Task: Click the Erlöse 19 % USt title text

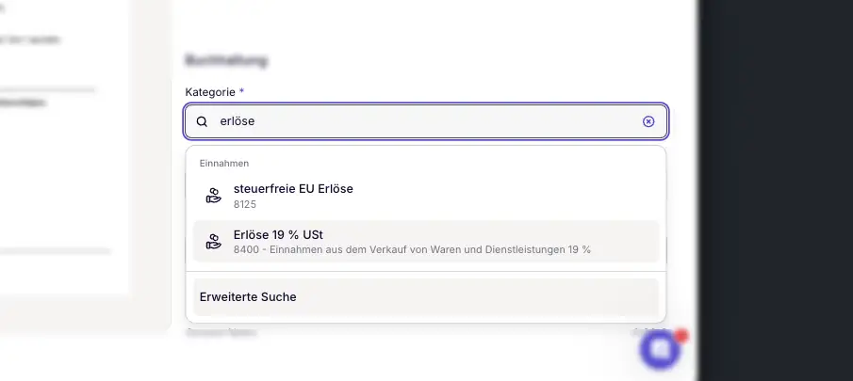Action: pyautogui.click(x=278, y=233)
